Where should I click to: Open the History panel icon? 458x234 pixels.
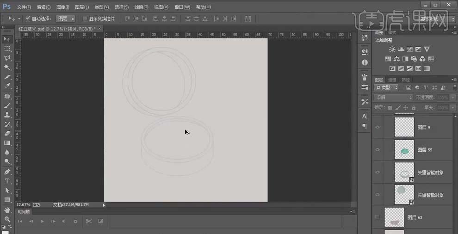click(365, 37)
